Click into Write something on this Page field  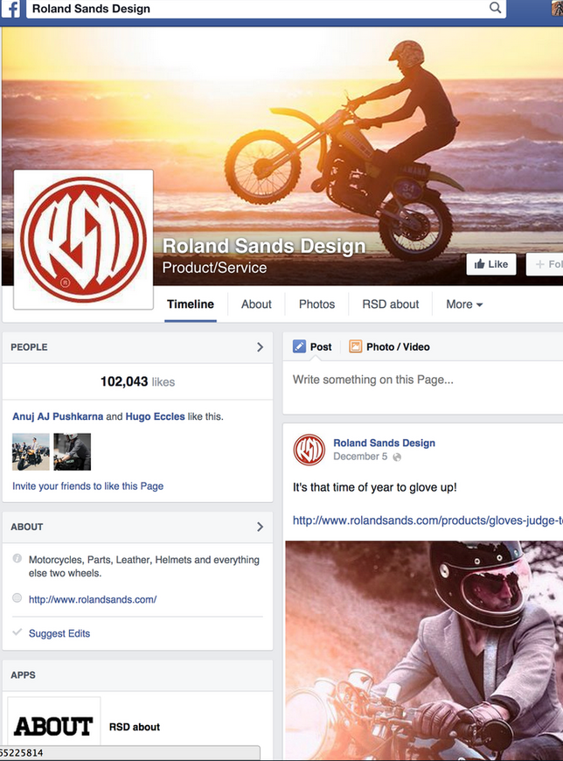(423, 387)
